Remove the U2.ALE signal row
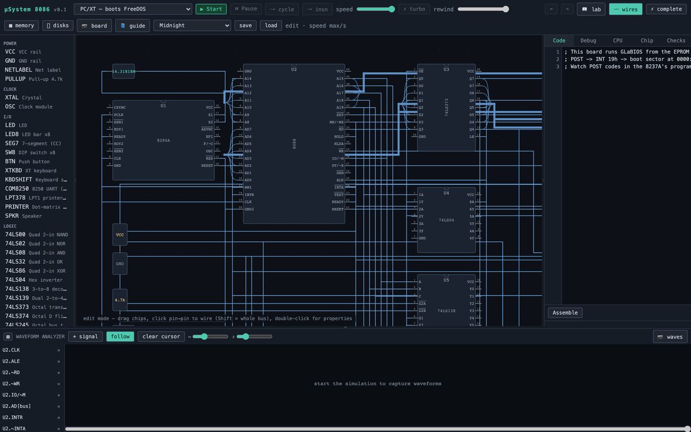This screenshot has height=432, width=691. click(59, 361)
